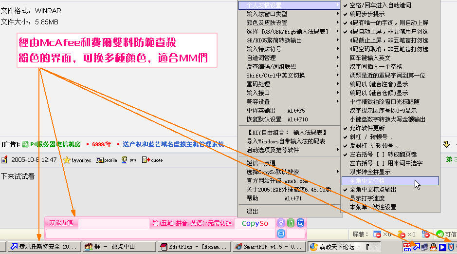Switch to EditPlus taskbar window
457x254 pixels.
pyautogui.click(x=194, y=247)
